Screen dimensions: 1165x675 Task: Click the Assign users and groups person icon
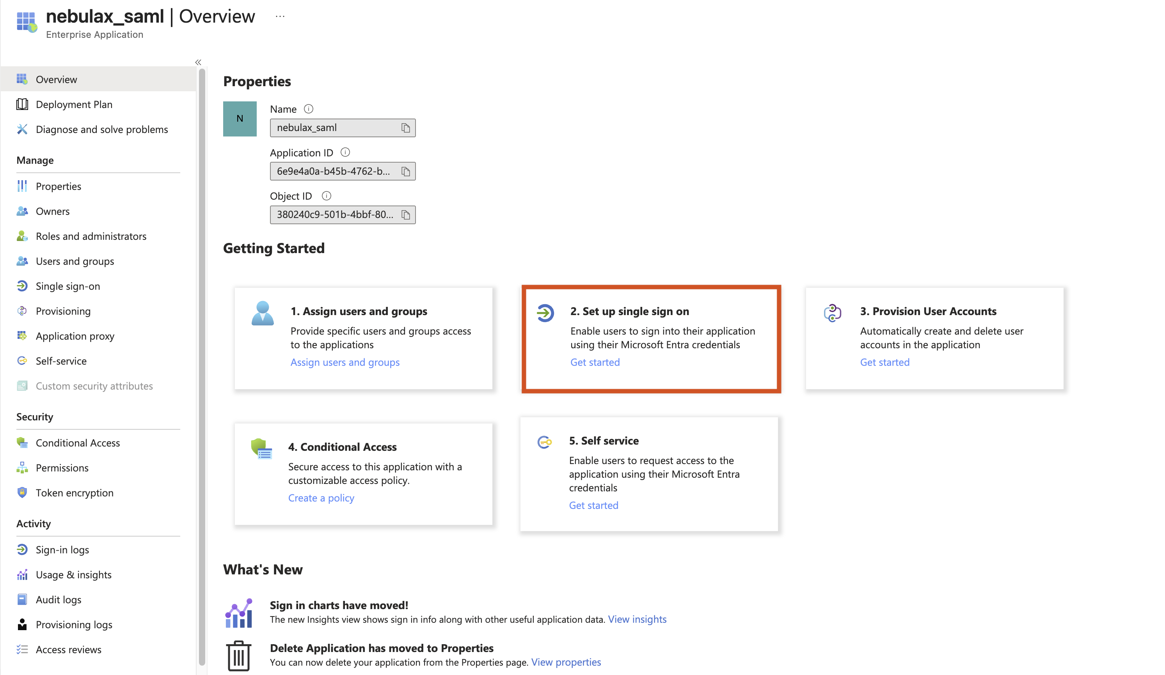(262, 313)
